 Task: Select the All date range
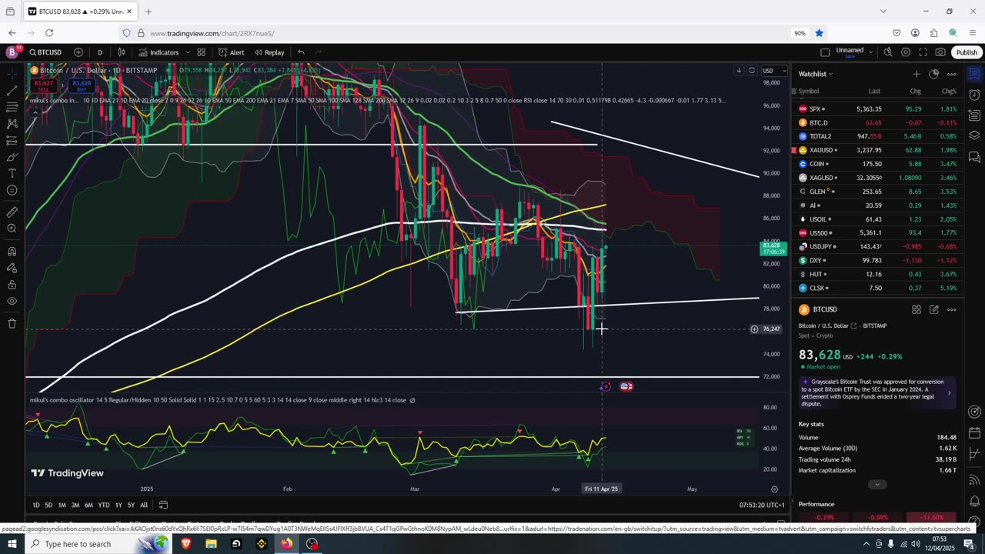click(144, 505)
